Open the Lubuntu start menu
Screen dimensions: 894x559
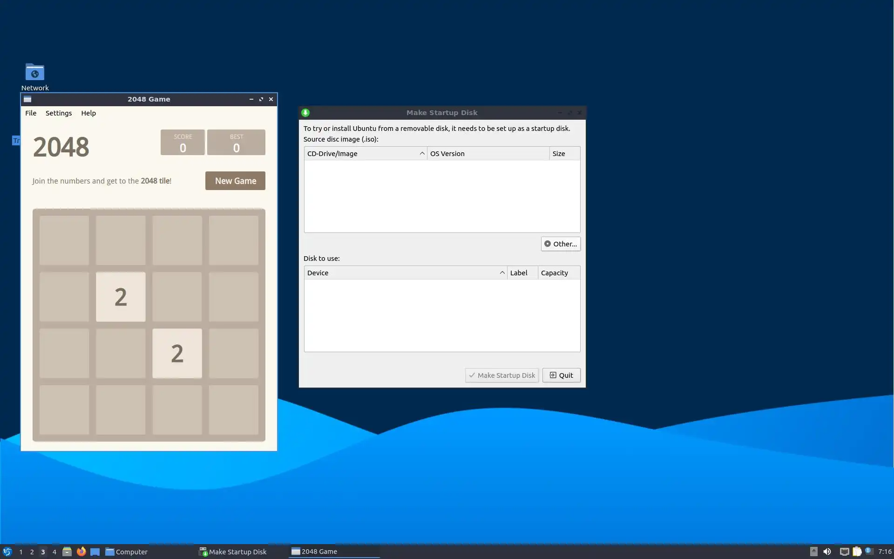coord(7,552)
